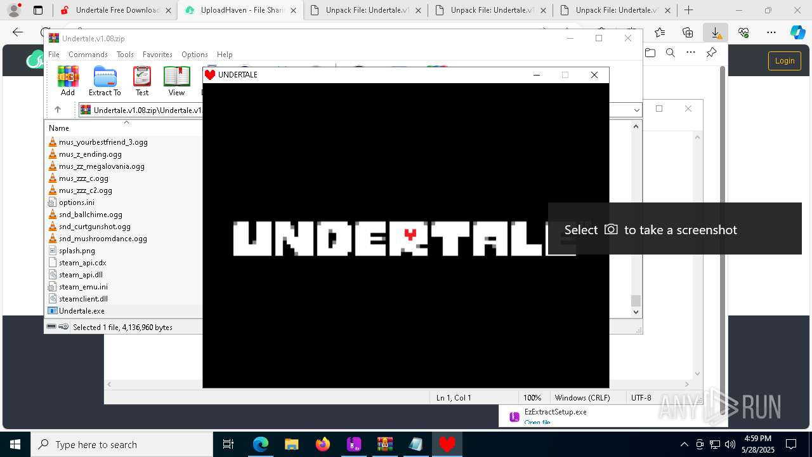The height and width of the screenshot is (457, 812).
Task: Select snd_ballchime.ogg in the archive list
Action: click(x=91, y=215)
